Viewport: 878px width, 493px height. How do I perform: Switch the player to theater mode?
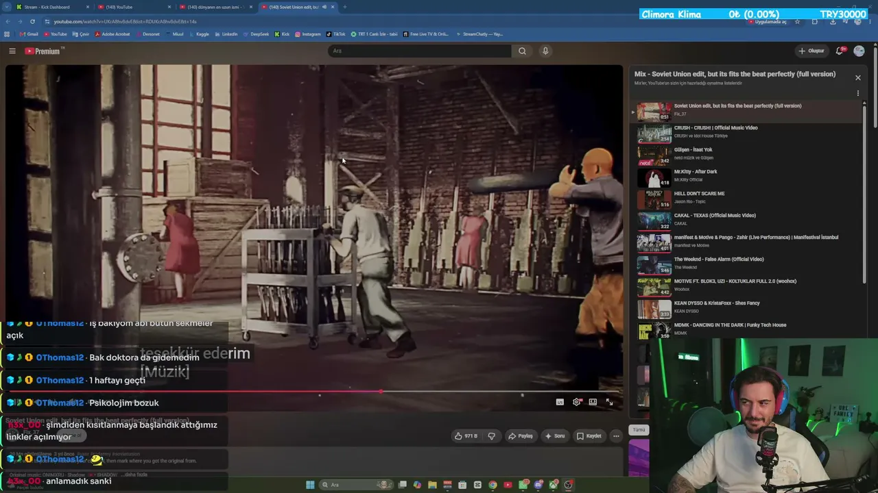[x=593, y=402]
